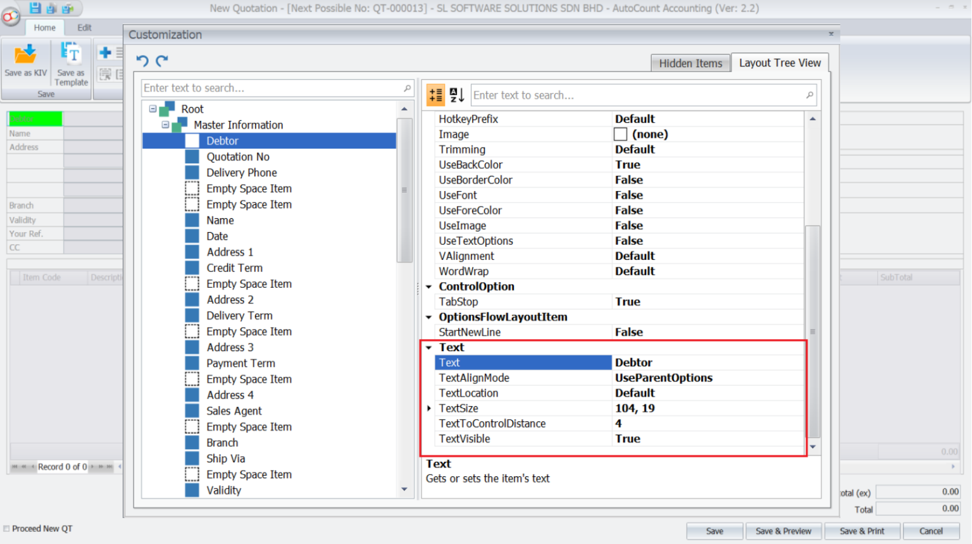
Task: Click the search magnifier in property search
Action: coord(809,95)
